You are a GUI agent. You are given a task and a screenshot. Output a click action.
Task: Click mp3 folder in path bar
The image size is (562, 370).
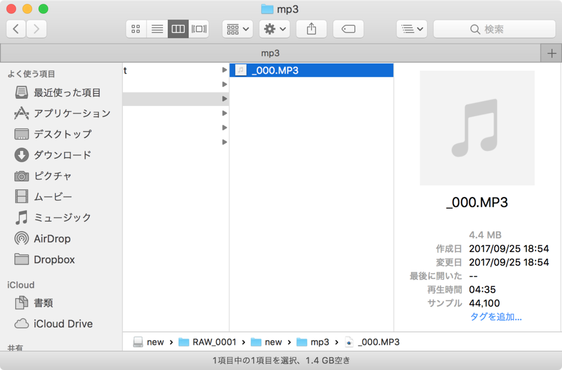click(x=313, y=342)
